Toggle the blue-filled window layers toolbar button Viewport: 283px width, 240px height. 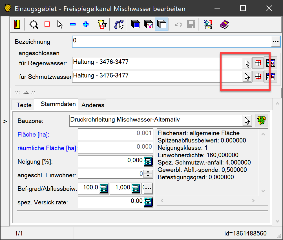tap(136, 25)
